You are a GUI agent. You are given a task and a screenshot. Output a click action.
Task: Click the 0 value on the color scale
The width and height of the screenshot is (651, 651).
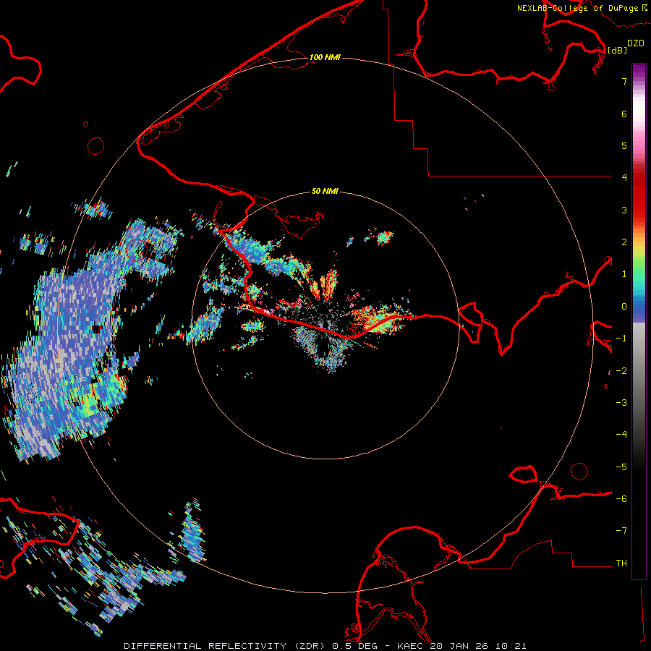[624, 307]
